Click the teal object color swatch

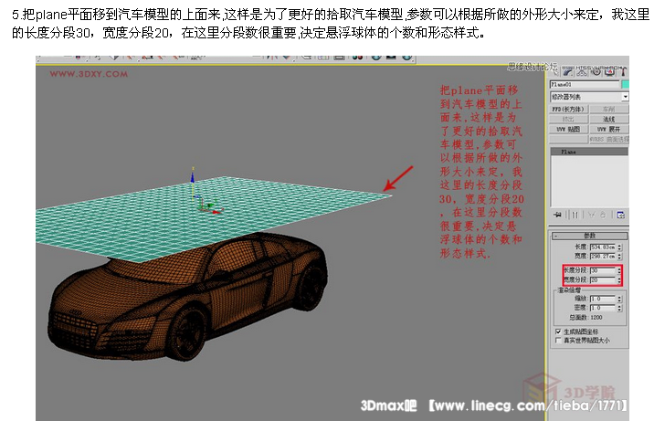tap(625, 85)
